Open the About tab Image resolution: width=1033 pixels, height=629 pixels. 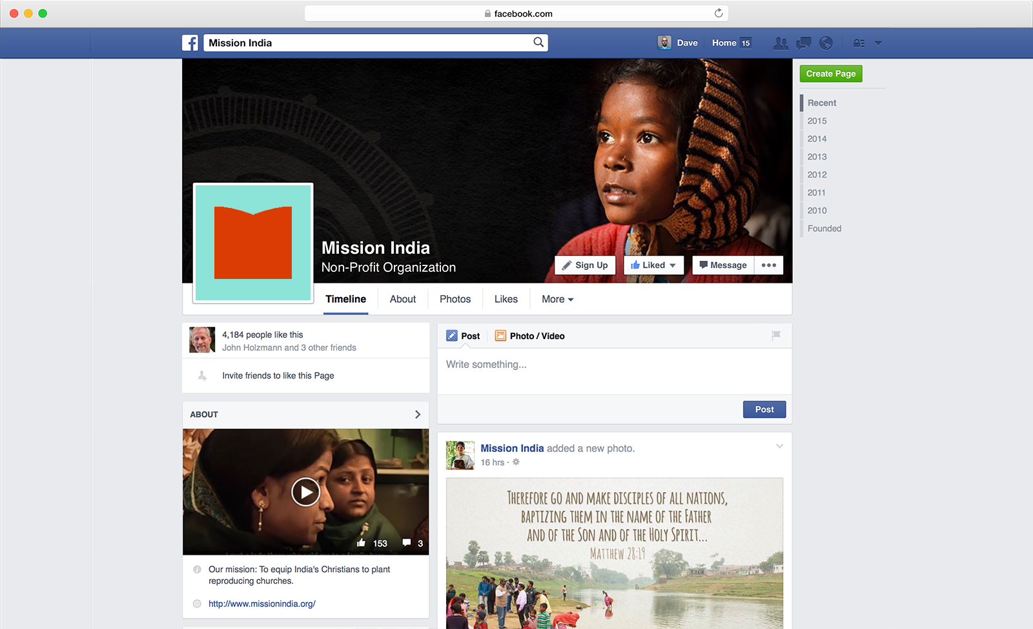tap(403, 299)
